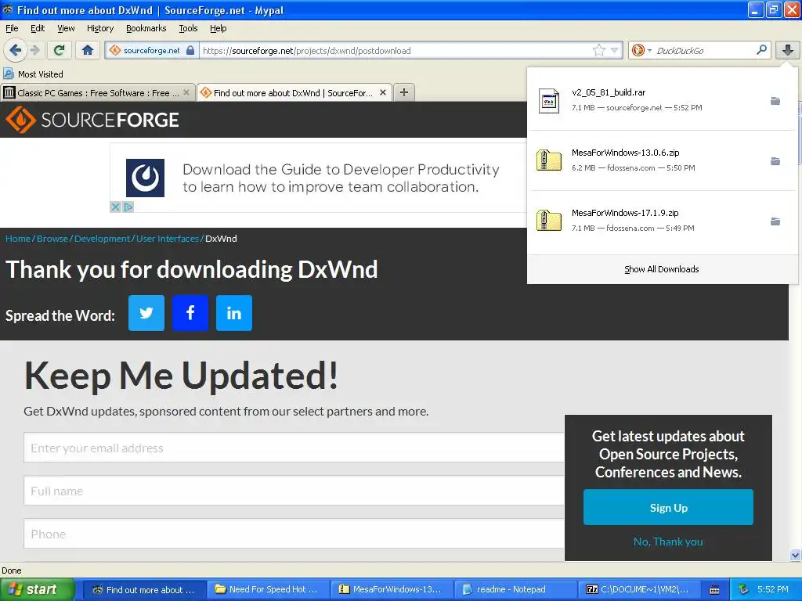Open the Most Visited bookmarks folder
The image size is (802, 601).
[x=34, y=74]
